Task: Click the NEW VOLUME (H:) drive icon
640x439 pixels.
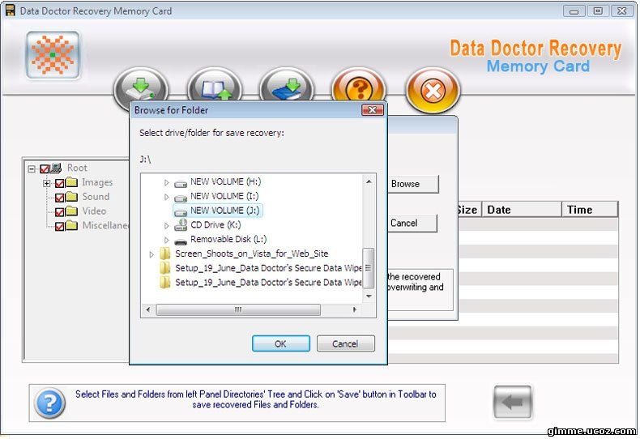Action: click(x=181, y=184)
